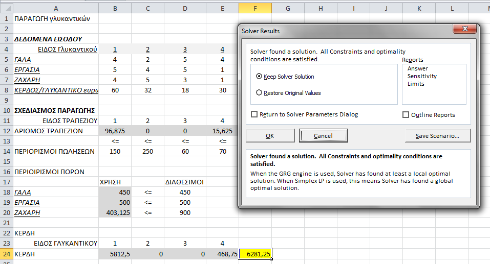Select column B header
Screen dimensions: 490x264
115,8
